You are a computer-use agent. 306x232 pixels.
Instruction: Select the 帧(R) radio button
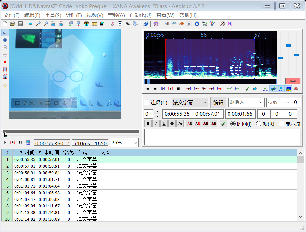click(258, 124)
